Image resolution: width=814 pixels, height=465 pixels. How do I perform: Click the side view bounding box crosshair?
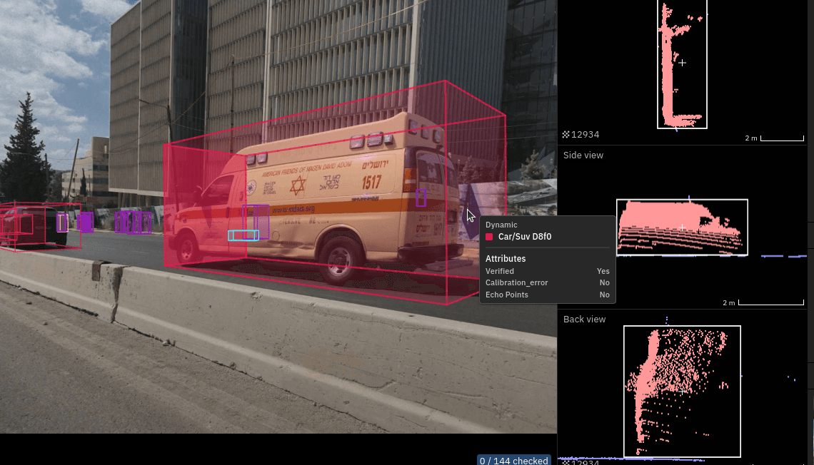[682, 228]
